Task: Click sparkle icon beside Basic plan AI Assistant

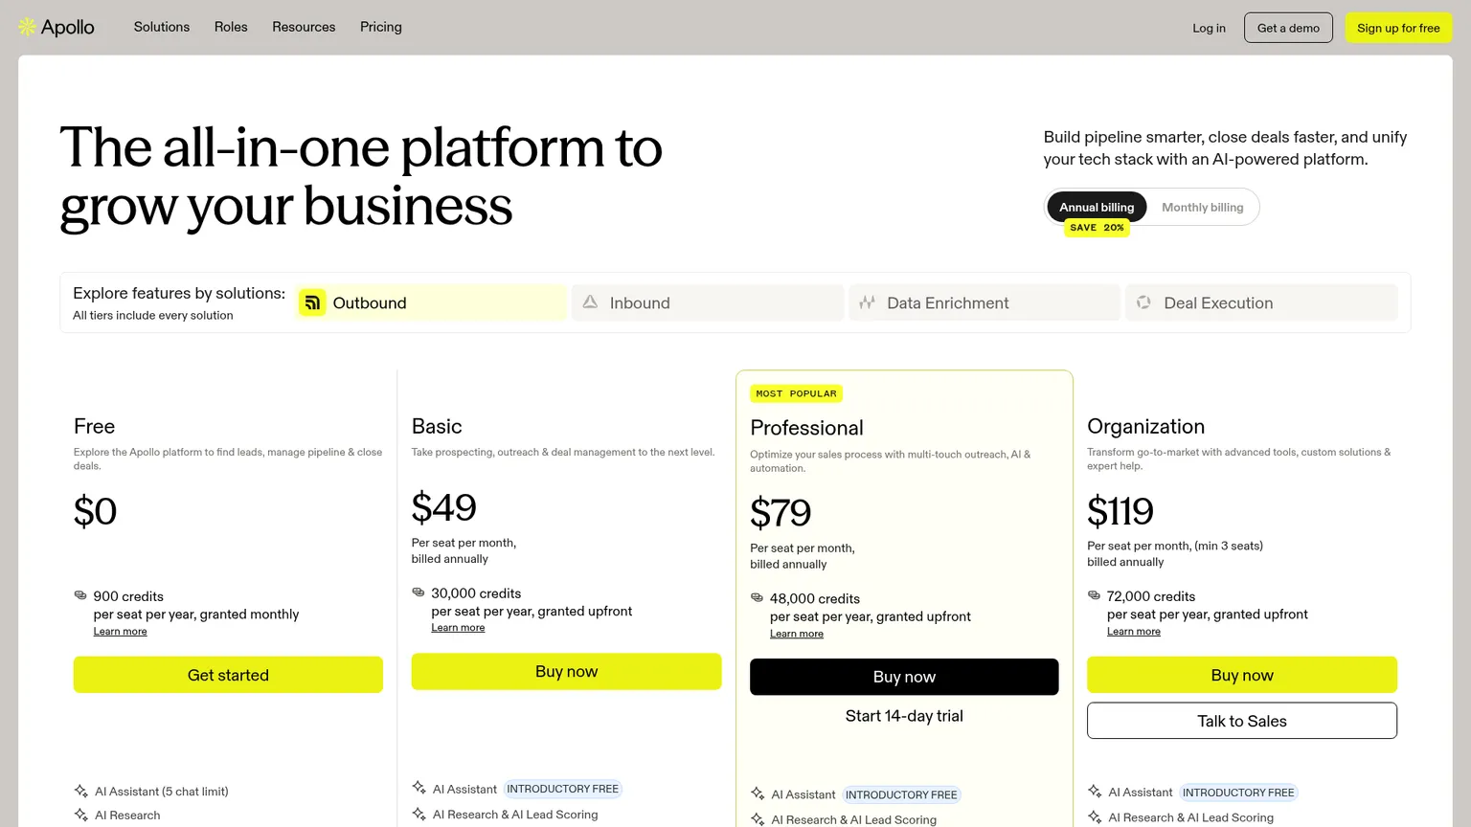Action: pos(419,788)
